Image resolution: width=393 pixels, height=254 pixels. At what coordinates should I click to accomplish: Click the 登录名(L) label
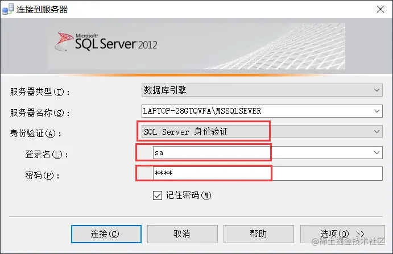(x=47, y=155)
